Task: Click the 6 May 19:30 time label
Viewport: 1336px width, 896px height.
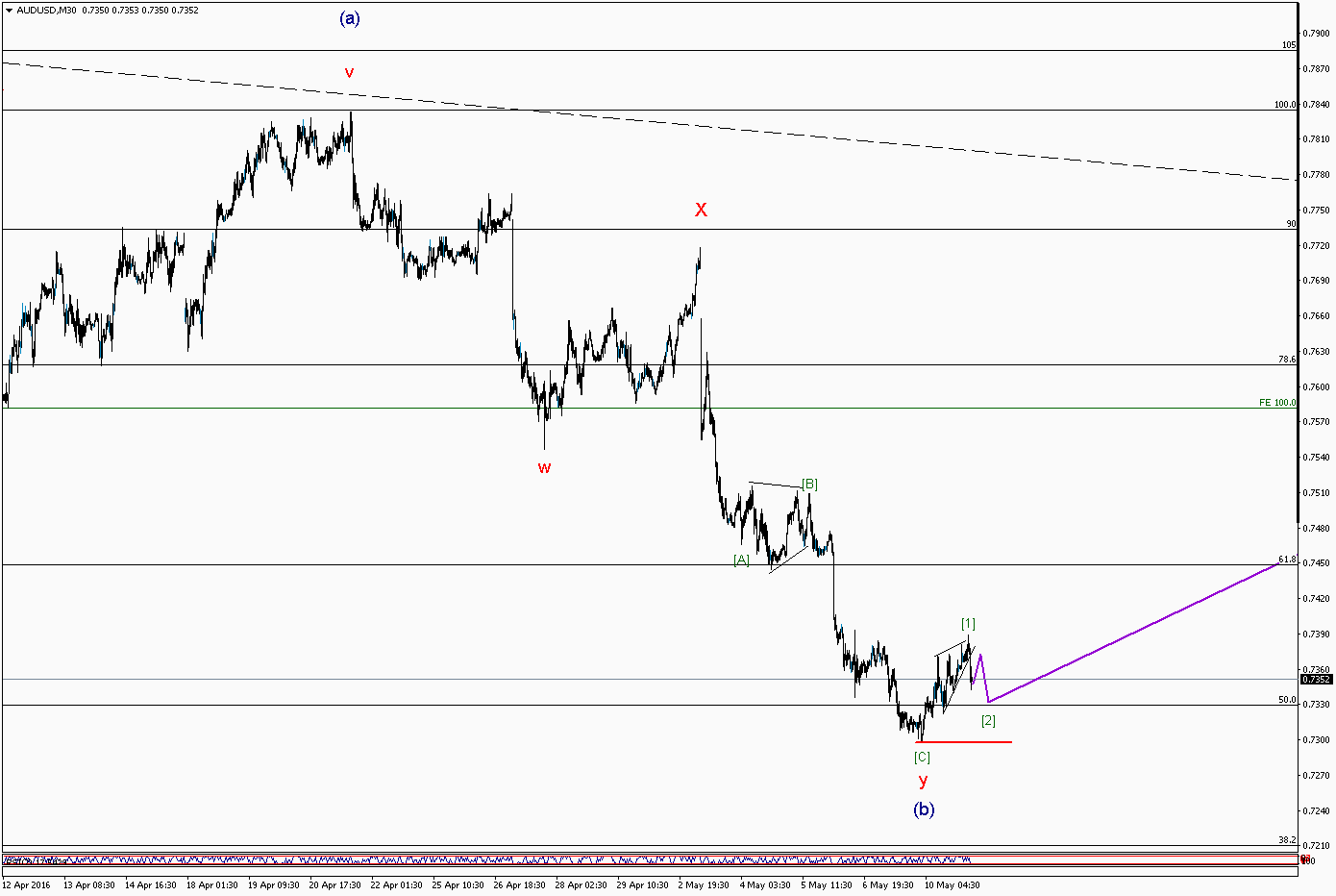Action: click(888, 884)
